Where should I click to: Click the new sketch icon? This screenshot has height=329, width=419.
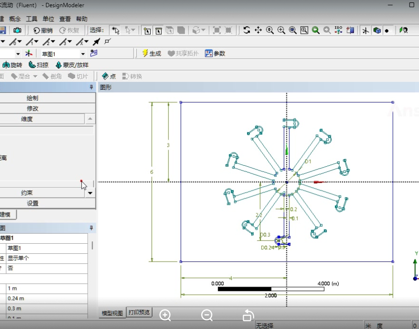pos(94,53)
